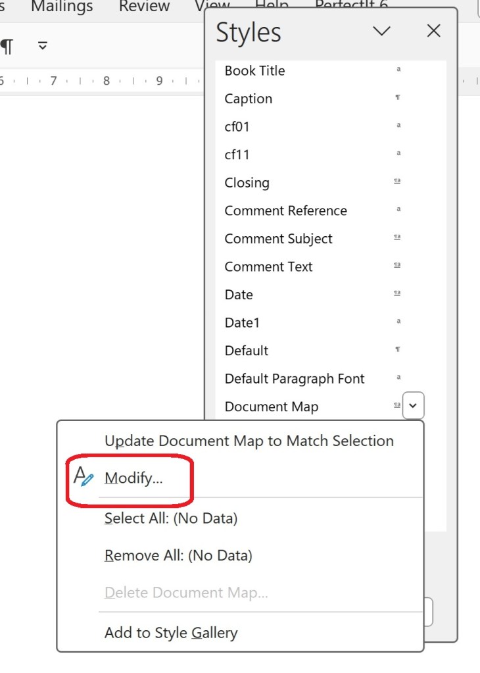Apply the Book Title style
The width and height of the screenshot is (480, 673).
click(x=254, y=70)
